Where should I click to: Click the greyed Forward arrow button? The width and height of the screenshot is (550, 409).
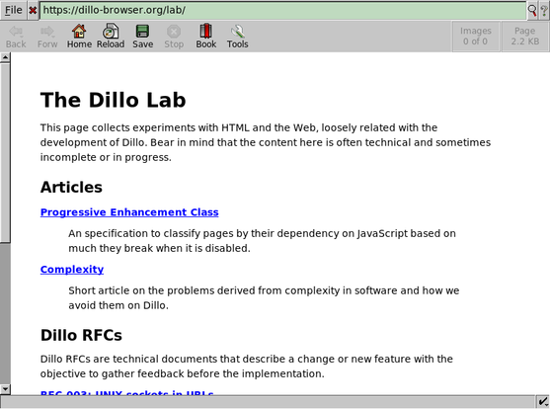click(x=47, y=37)
